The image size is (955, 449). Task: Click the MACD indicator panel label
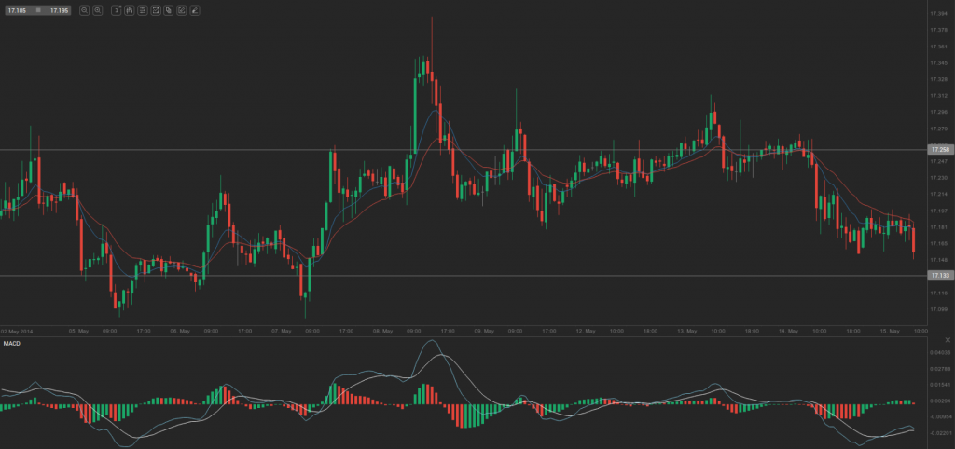click(x=11, y=344)
